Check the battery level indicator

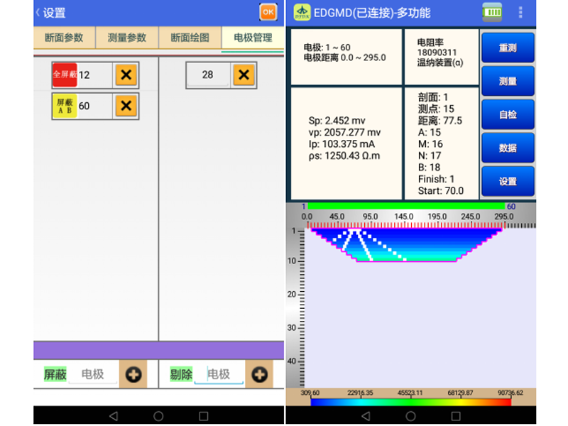tap(492, 12)
